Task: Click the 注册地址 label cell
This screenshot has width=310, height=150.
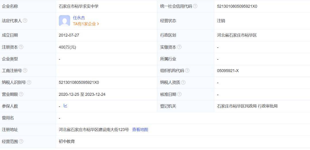Action: 28,130
